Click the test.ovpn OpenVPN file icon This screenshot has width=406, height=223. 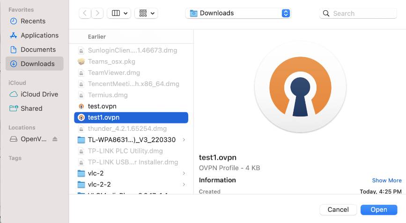[x=81, y=106]
